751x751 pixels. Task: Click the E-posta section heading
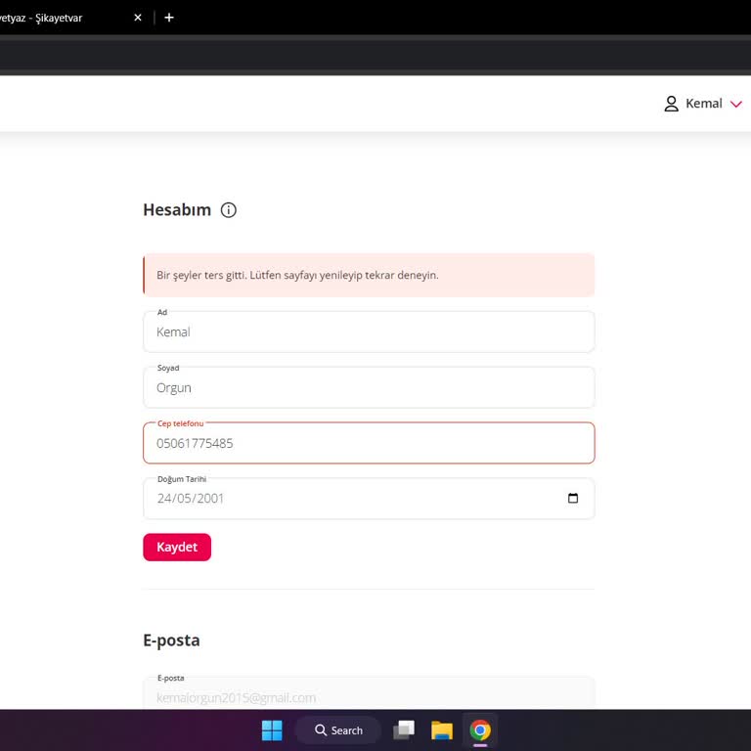tap(171, 641)
